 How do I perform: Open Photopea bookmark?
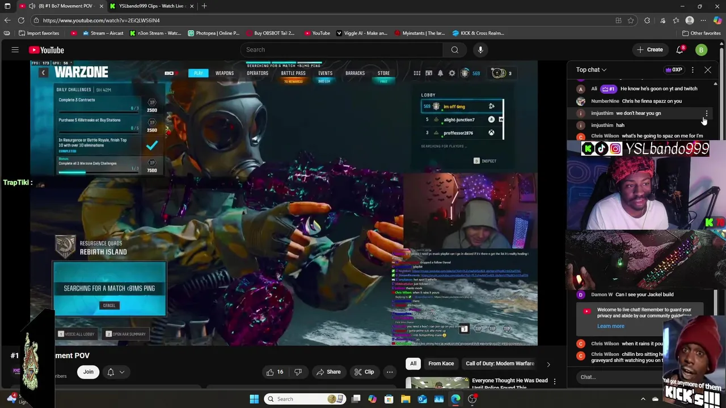(x=214, y=33)
